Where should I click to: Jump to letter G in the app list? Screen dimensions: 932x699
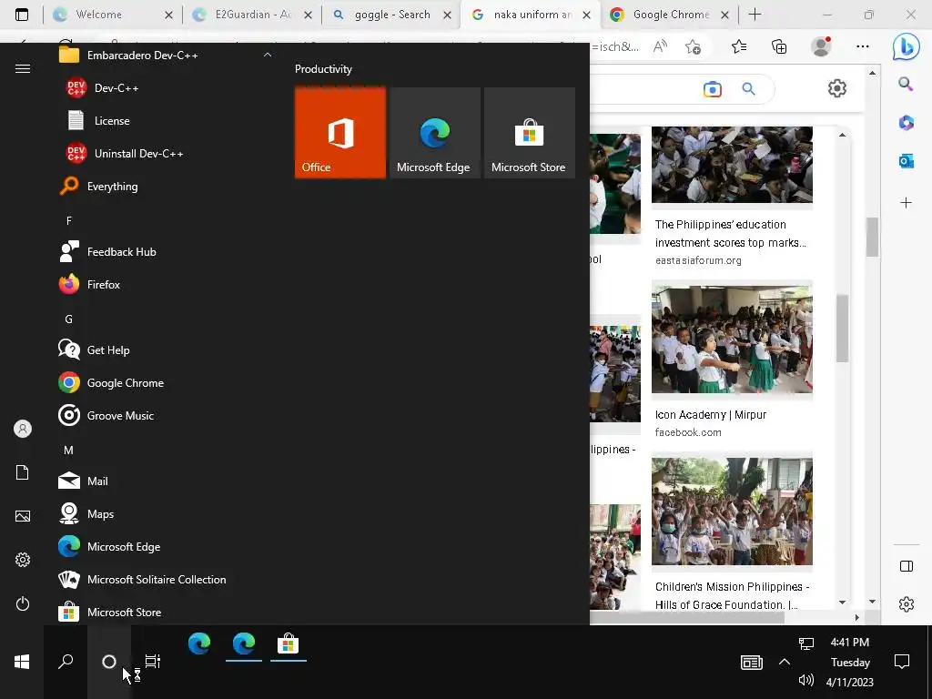69,319
